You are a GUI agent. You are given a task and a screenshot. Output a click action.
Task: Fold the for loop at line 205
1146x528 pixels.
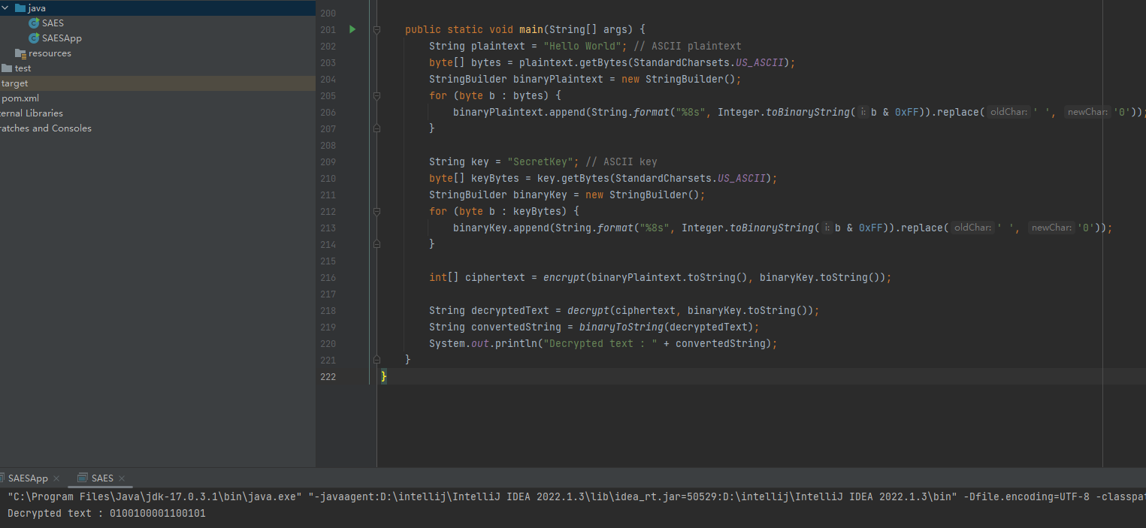click(376, 95)
